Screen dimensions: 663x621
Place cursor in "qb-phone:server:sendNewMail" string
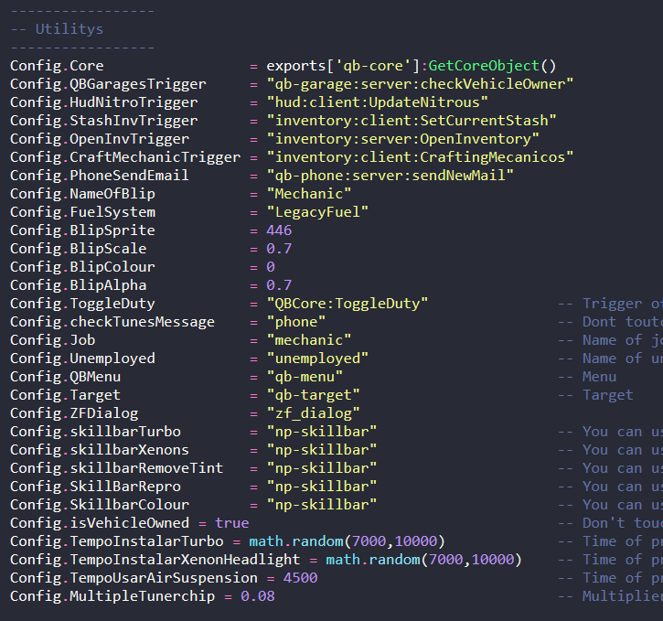coord(390,176)
